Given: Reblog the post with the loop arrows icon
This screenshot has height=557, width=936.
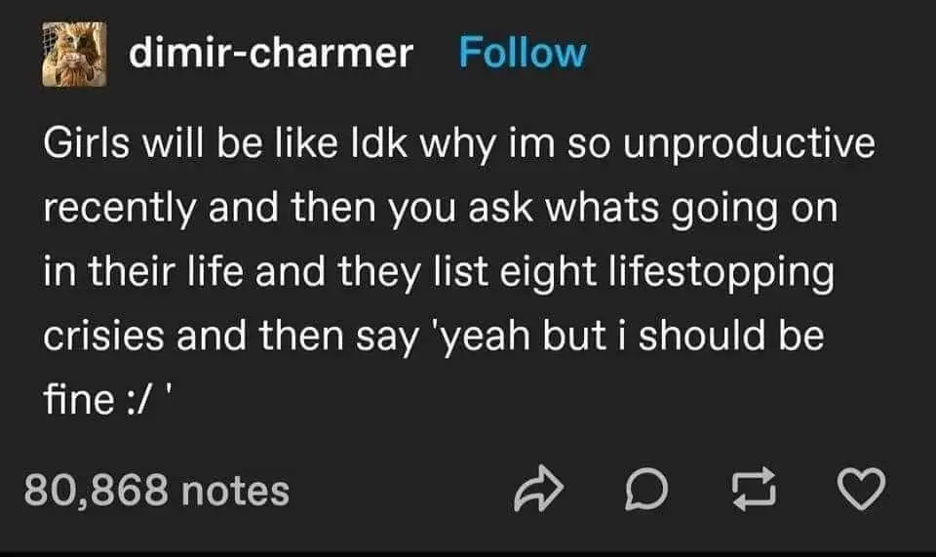Looking at the screenshot, I should click(x=755, y=489).
